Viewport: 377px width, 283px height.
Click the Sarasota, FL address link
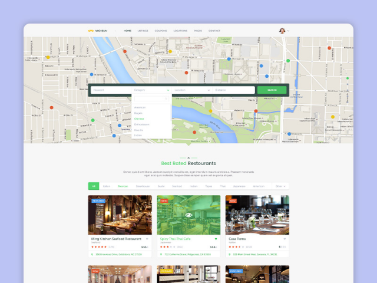pyautogui.click(x=255, y=254)
